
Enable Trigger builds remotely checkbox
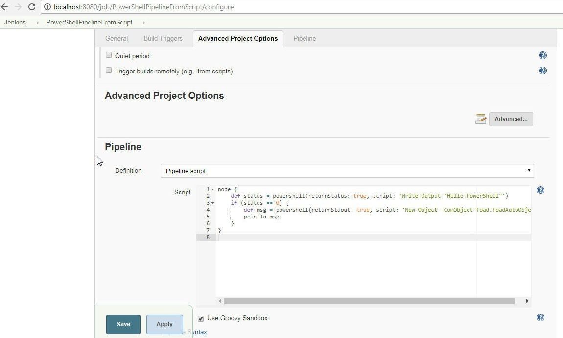[108, 70]
